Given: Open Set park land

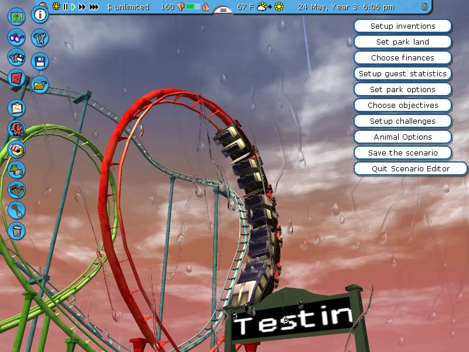Looking at the screenshot, I should point(403,42).
